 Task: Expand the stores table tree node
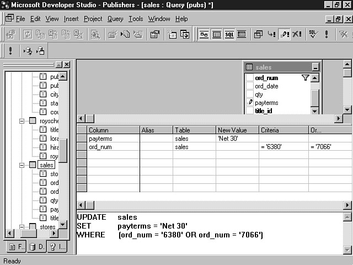click(22, 226)
